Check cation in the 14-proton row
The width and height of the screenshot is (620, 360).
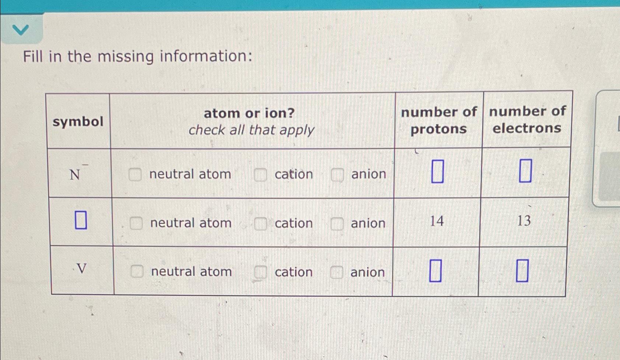click(261, 223)
